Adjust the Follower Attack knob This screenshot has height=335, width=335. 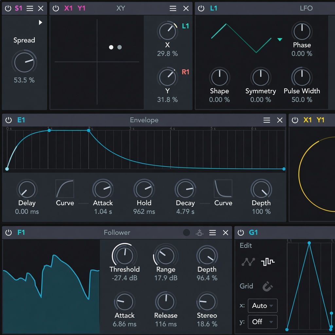(x=125, y=301)
